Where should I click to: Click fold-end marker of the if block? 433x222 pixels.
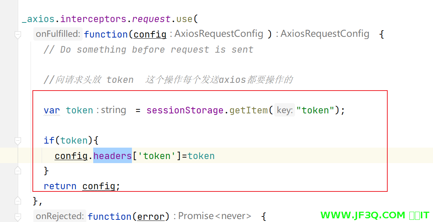point(18,170)
